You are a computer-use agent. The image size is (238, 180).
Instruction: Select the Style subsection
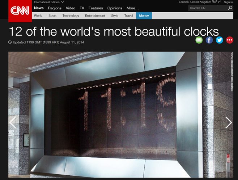tap(115, 15)
